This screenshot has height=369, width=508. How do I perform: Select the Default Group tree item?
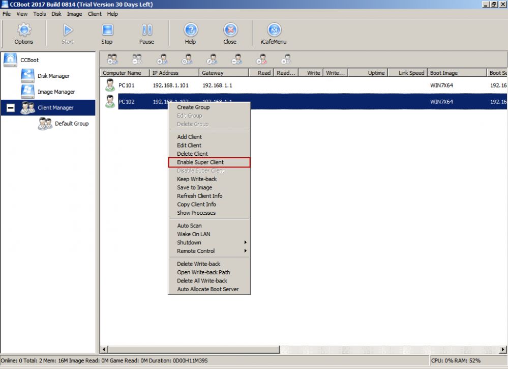click(x=72, y=124)
